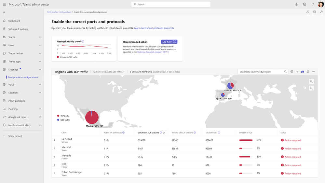This screenshot has height=183, width=325.
Task: Collapse the Meetings navigation section
Action: click(x=40, y=69)
